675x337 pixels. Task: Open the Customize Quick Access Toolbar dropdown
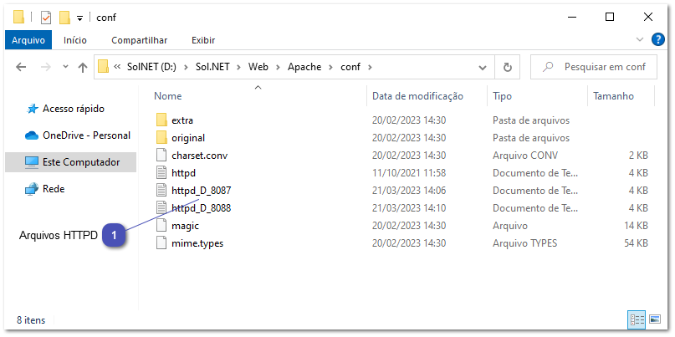(x=79, y=18)
